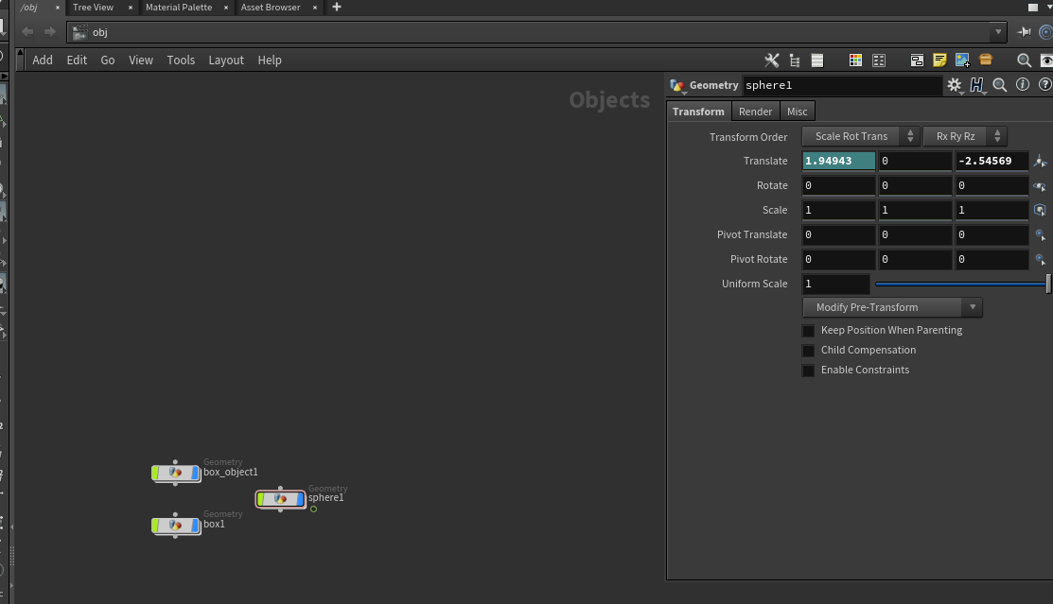Open the Scale Rot Trans transform order dropdown
The width and height of the screenshot is (1053, 604).
tap(860, 137)
